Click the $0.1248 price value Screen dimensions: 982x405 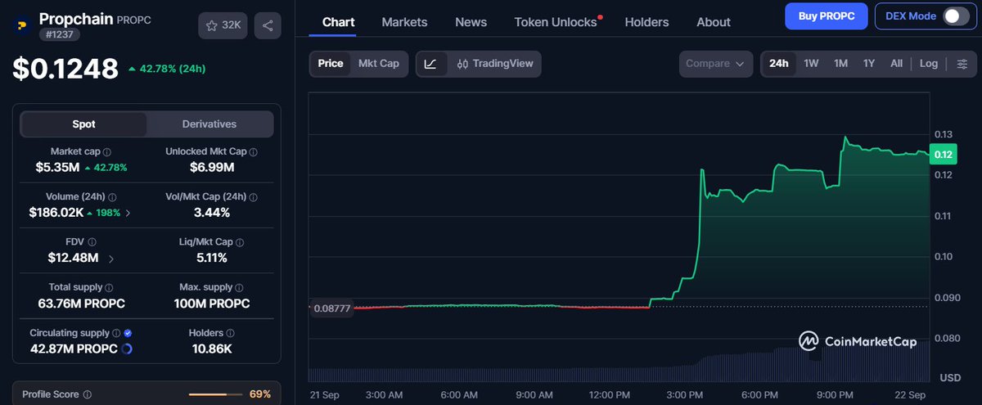coord(65,70)
